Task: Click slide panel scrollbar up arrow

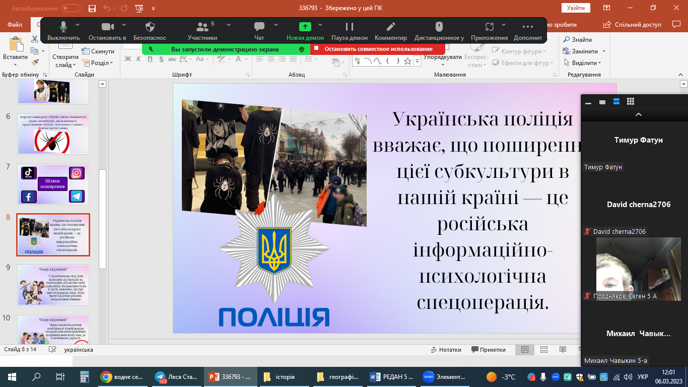Action: click(102, 84)
